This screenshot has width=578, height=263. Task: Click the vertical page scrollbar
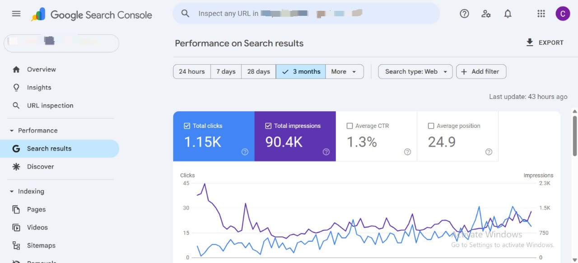coord(574,136)
